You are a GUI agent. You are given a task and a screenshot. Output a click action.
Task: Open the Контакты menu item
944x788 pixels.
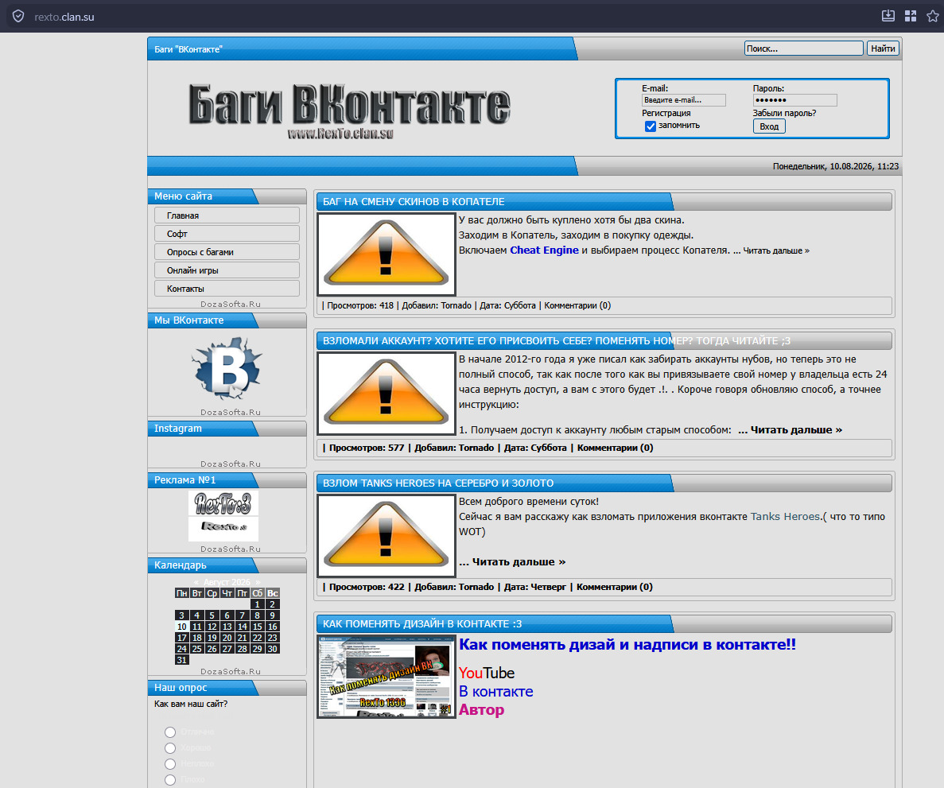click(227, 289)
